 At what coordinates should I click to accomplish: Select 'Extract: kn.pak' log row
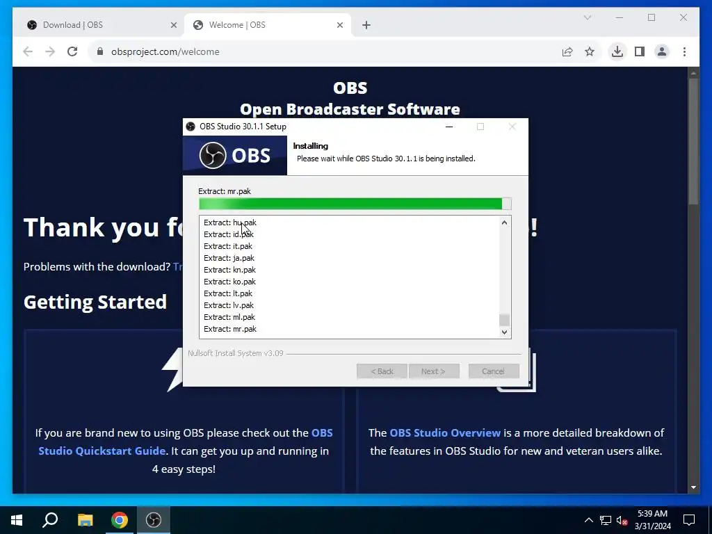[229, 270]
